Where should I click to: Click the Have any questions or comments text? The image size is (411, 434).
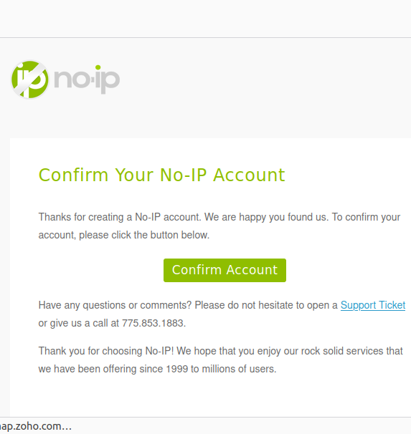[x=115, y=305]
